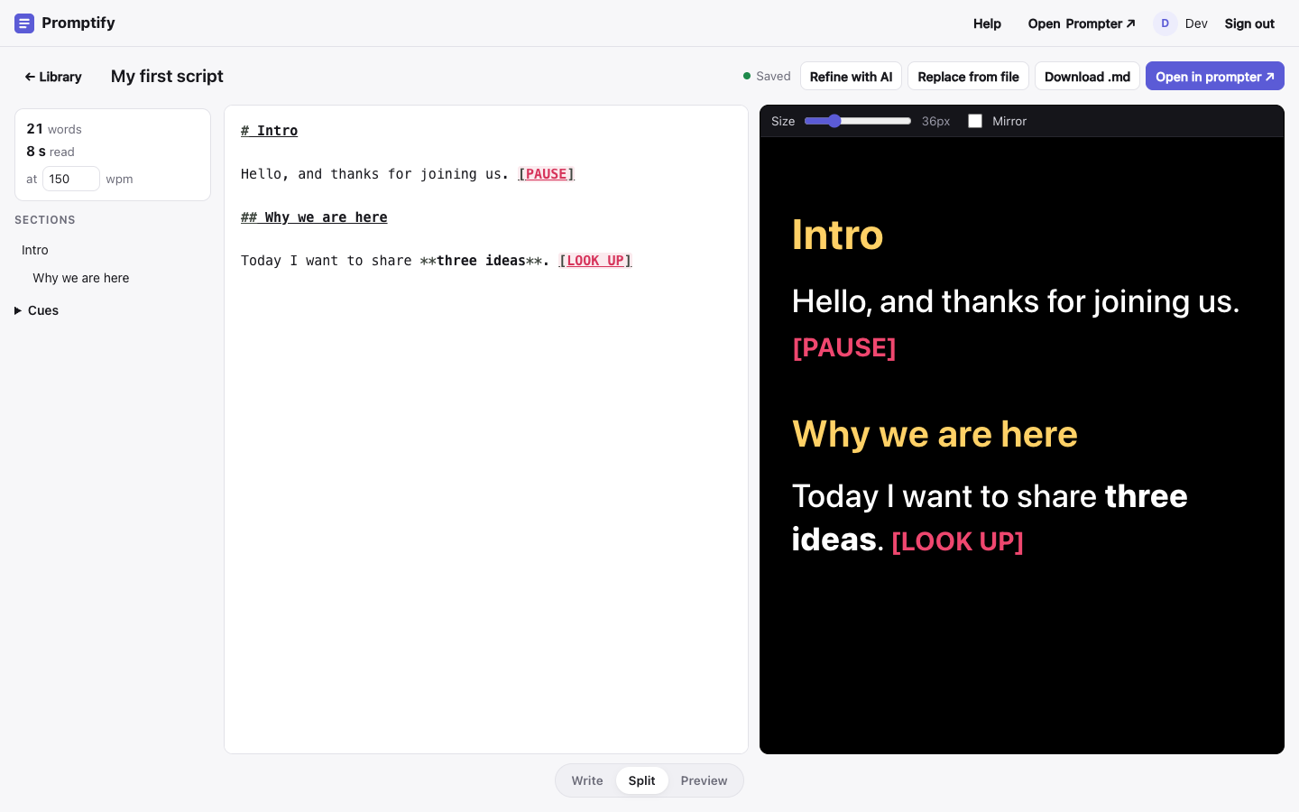The image size is (1299, 812).
Task: Click the Intro heading in preview
Action: coord(837,235)
